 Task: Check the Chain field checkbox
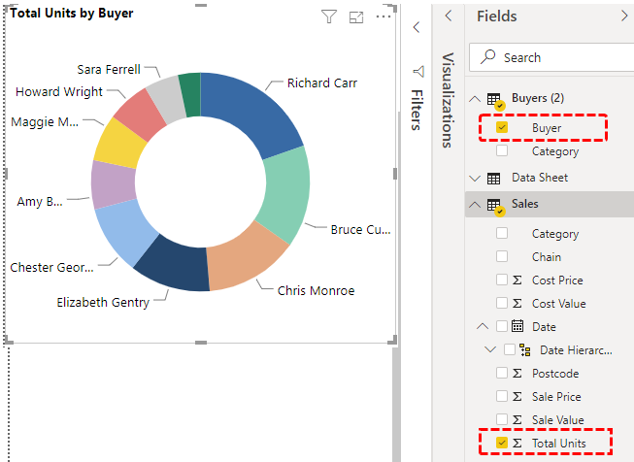tap(502, 256)
